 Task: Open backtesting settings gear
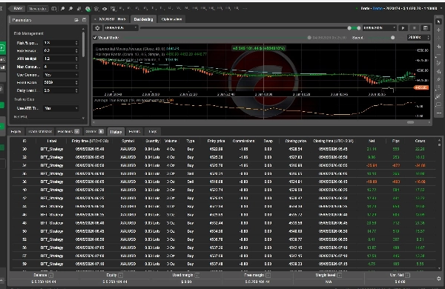97,28
